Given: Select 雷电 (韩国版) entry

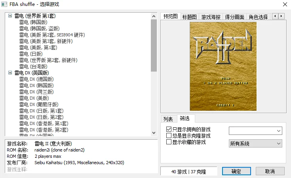Looking at the screenshot, I should (33, 22).
